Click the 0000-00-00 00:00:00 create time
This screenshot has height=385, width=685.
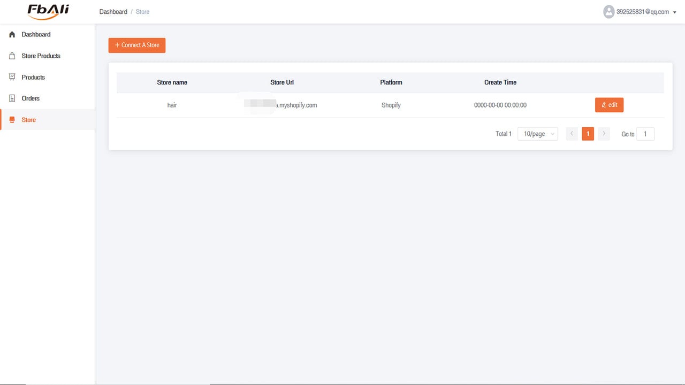point(500,105)
